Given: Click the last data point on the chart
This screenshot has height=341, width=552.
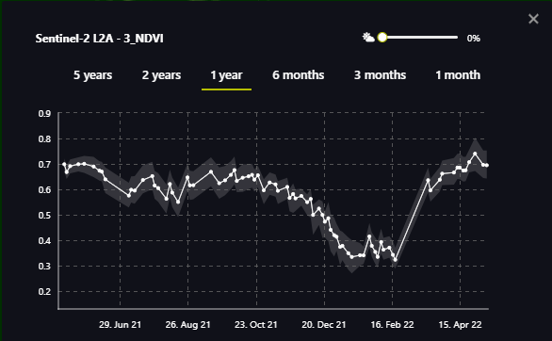Looking at the screenshot, I should 487,166.
